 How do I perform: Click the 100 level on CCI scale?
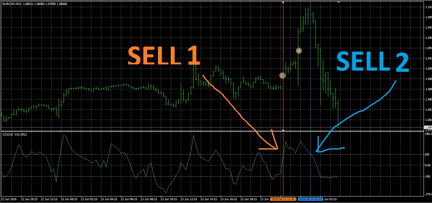point(428,154)
